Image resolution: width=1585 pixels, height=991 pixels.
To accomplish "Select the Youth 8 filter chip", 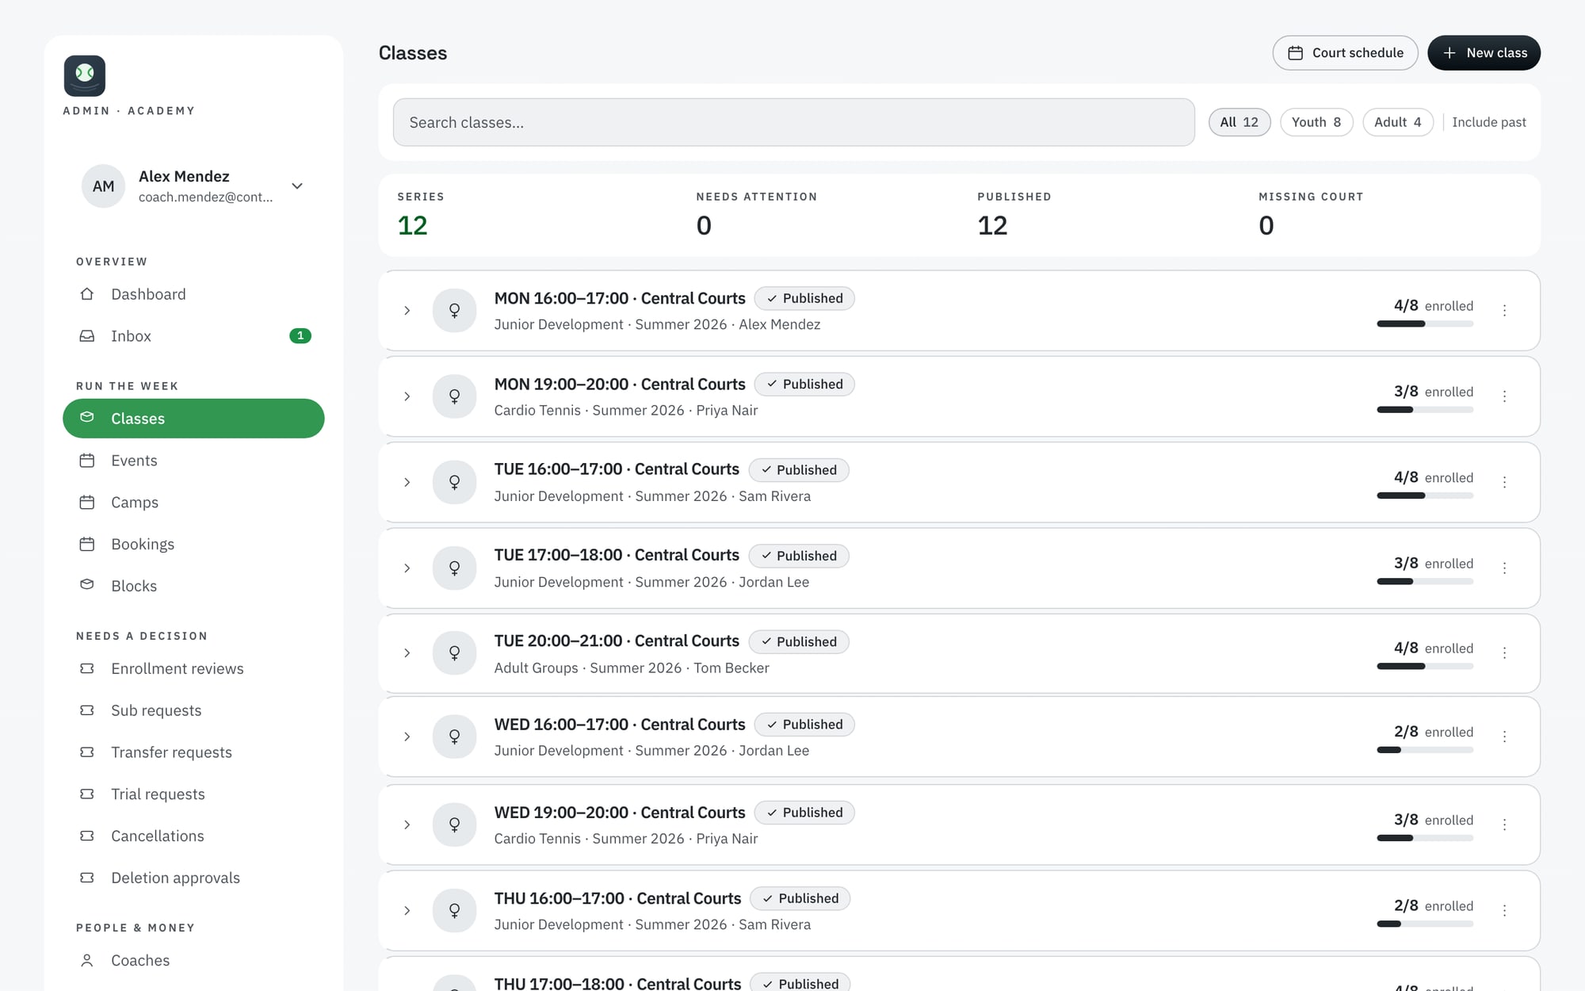I will [x=1316, y=122].
